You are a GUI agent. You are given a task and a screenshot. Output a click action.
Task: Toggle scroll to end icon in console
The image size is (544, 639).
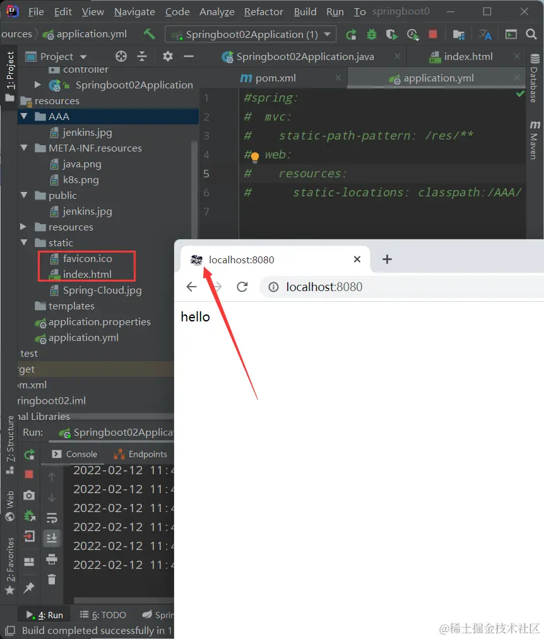52,538
